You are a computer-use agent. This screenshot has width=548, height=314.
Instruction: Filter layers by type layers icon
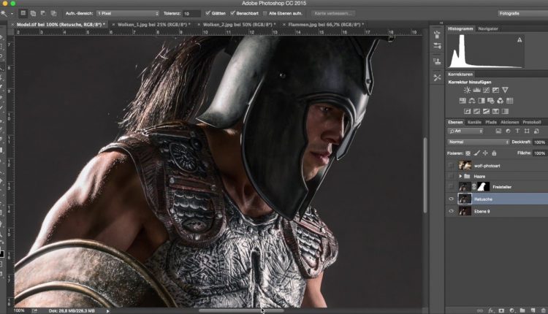coord(517,131)
